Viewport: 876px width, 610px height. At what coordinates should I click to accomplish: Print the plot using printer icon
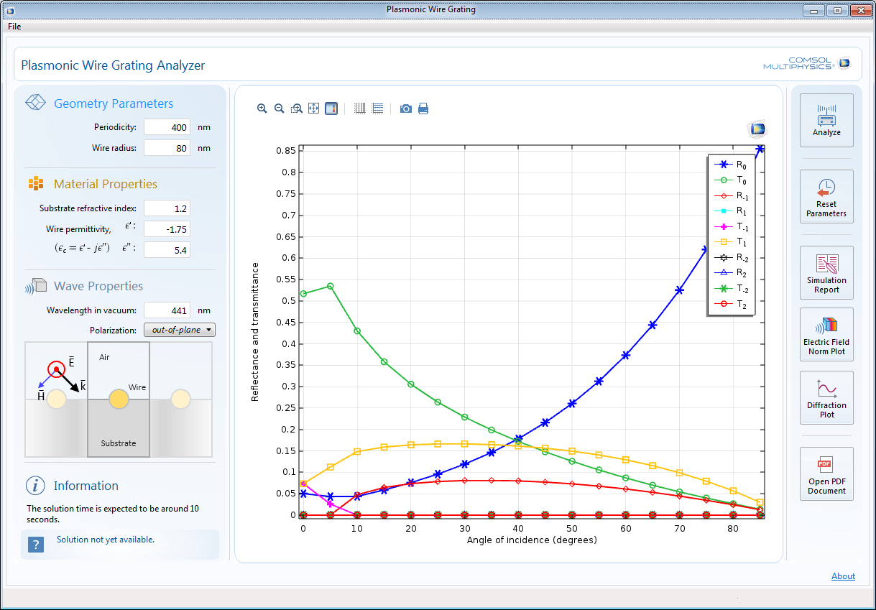(x=423, y=108)
